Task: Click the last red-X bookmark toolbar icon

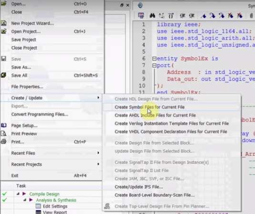Action: coord(240,16)
